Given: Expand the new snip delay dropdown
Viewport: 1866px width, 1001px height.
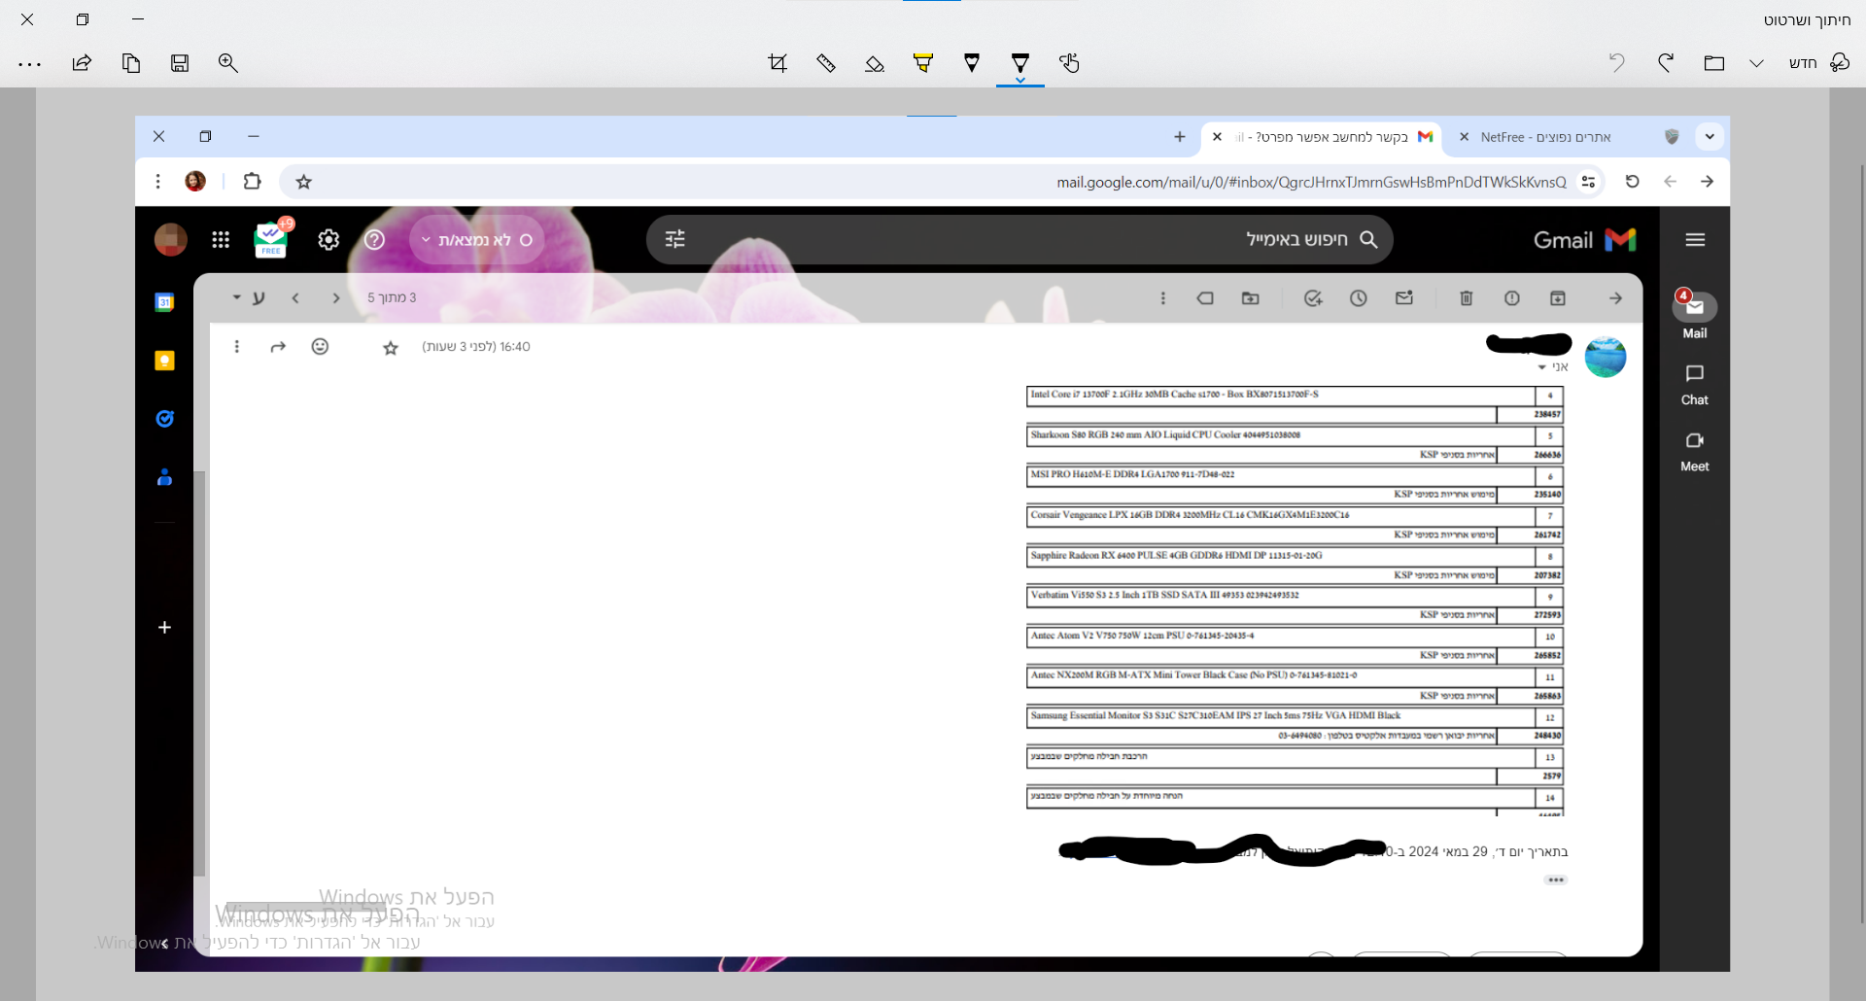Looking at the screenshot, I should tap(1756, 63).
